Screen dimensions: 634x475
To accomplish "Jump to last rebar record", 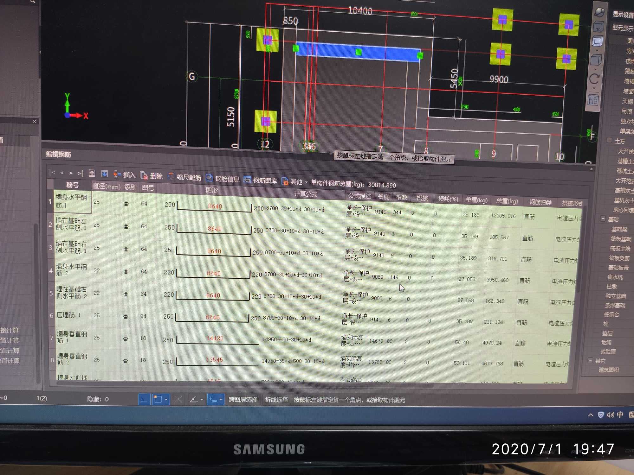I will (81, 173).
